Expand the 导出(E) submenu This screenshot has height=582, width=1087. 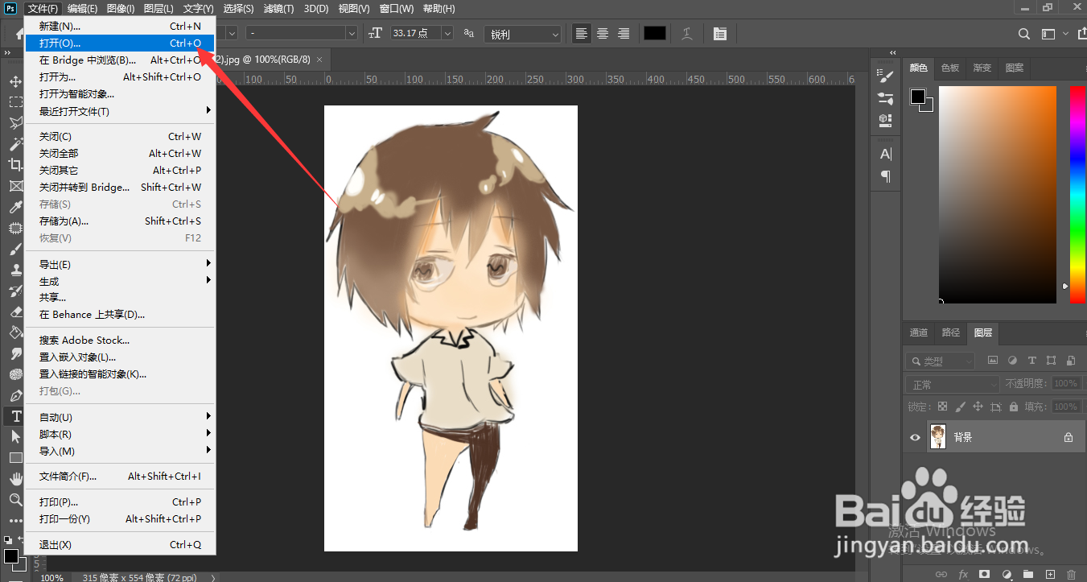coord(121,265)
